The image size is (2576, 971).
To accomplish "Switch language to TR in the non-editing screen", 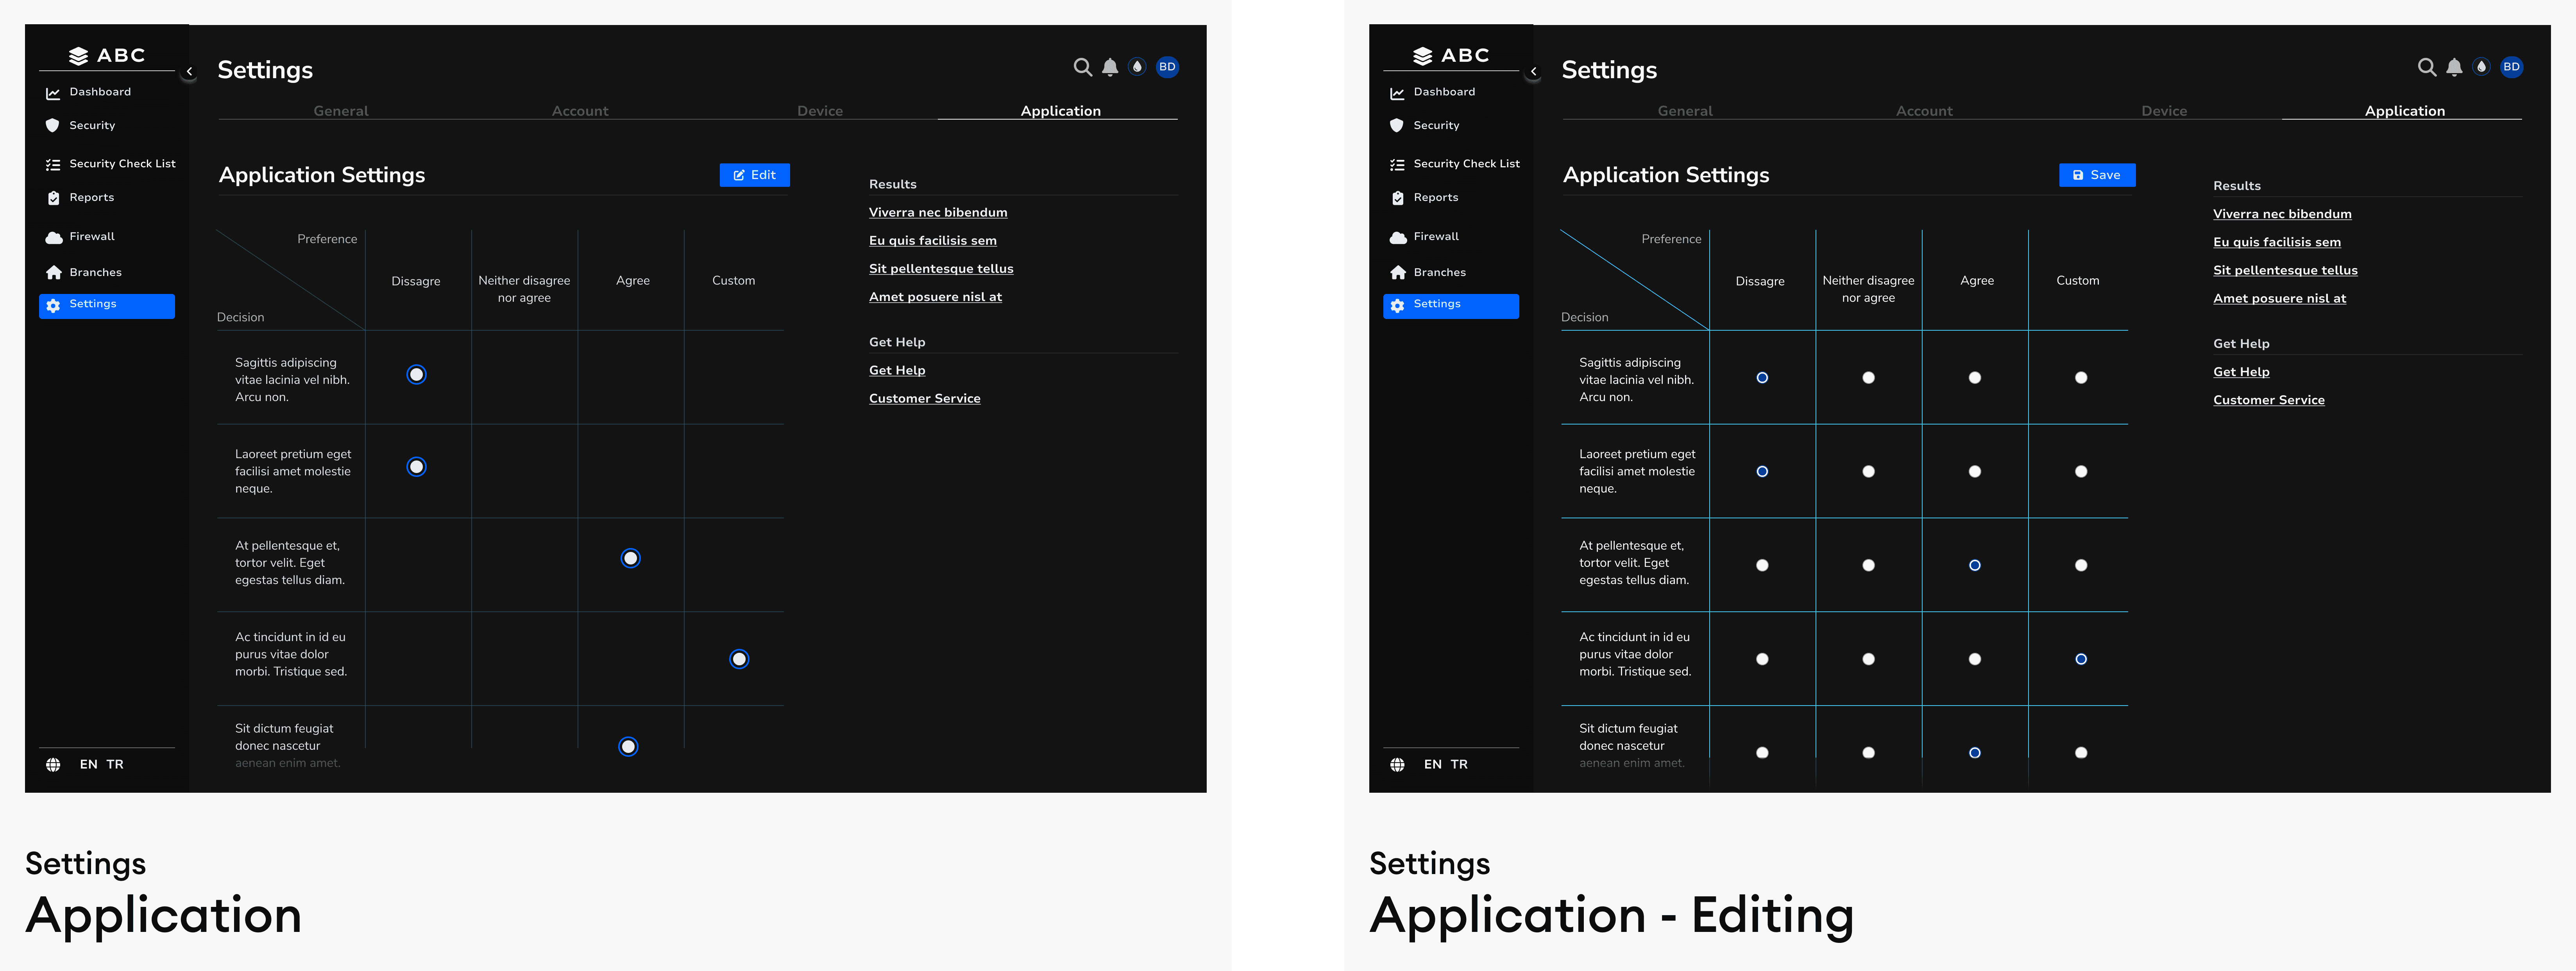I will [x=115, y=764].
